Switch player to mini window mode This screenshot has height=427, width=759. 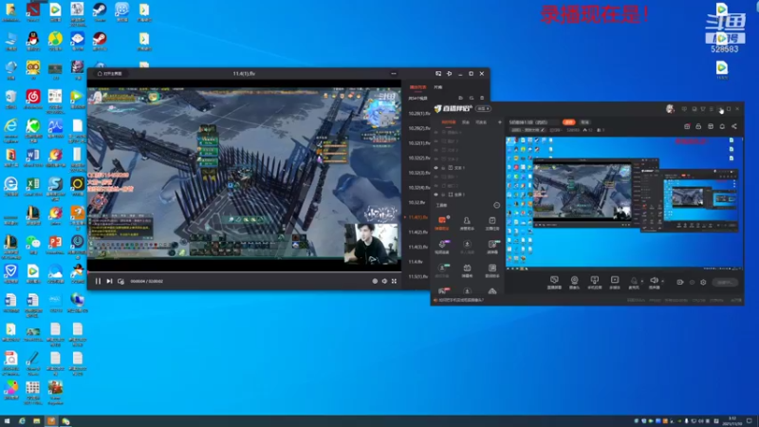[x=438, y=74]
